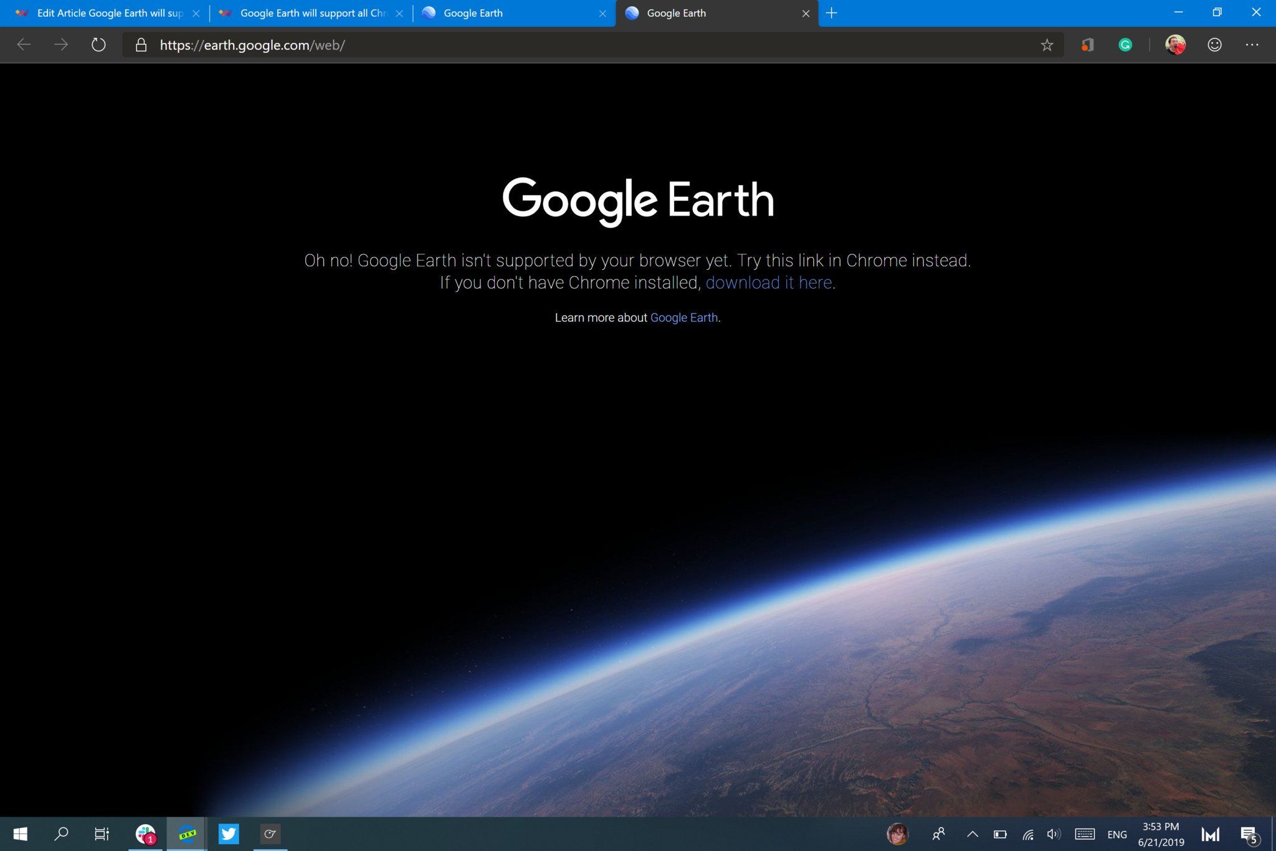Open the Grammarly extension icon
Image resolution: width=1276 pixels, height=851 pixels.
1125,44
